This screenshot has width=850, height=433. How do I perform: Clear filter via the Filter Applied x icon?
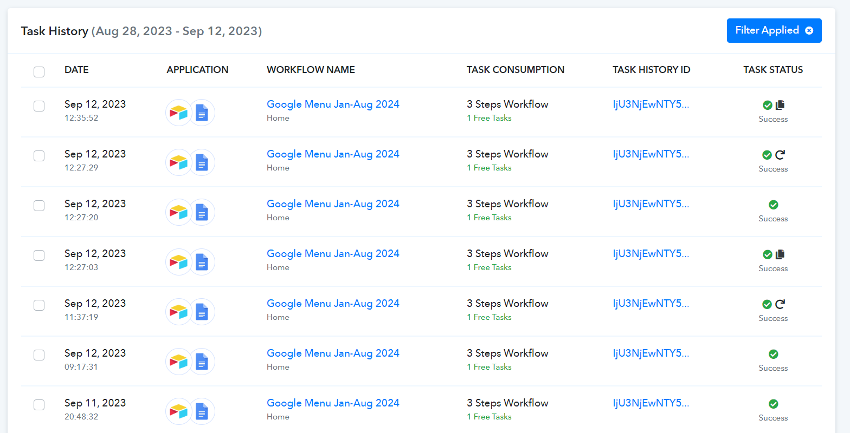(x=809, y=30)
